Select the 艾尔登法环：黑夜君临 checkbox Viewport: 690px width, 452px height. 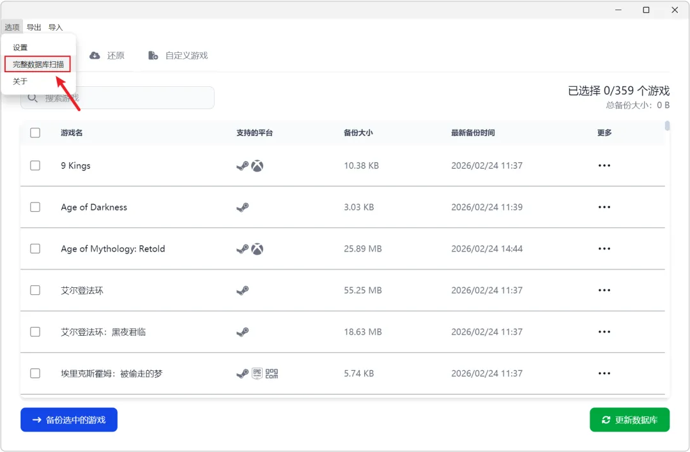[35, 332]
